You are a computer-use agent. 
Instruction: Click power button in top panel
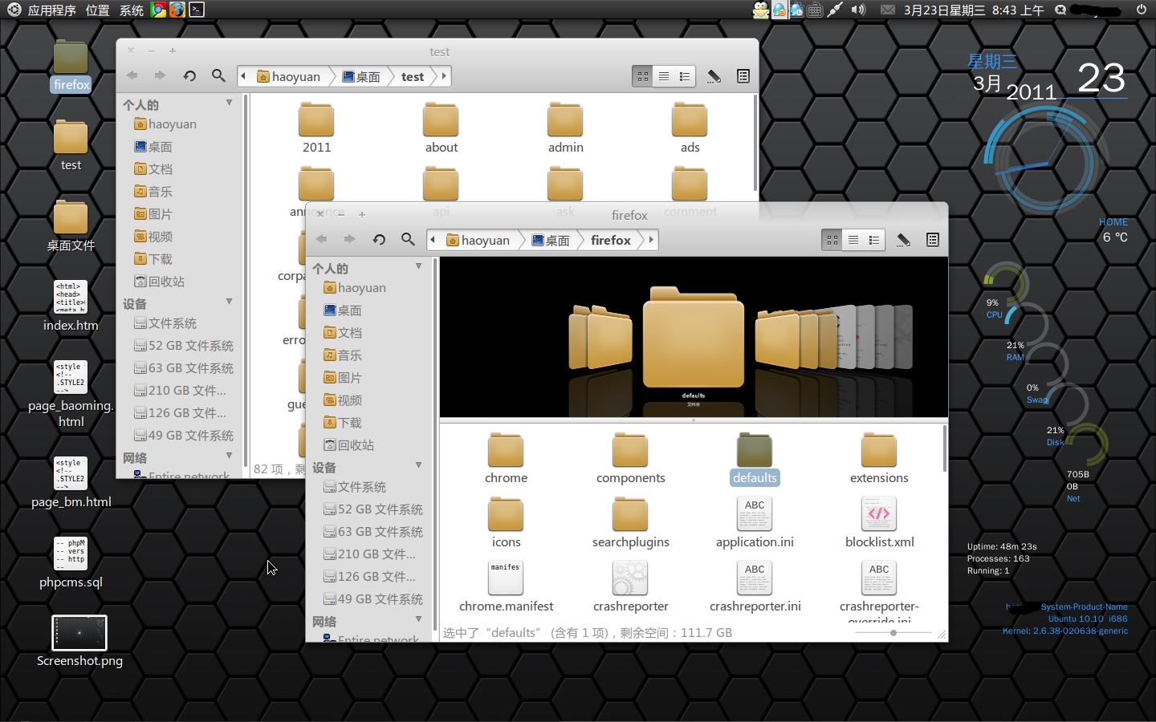click(x=1141, y=10)
